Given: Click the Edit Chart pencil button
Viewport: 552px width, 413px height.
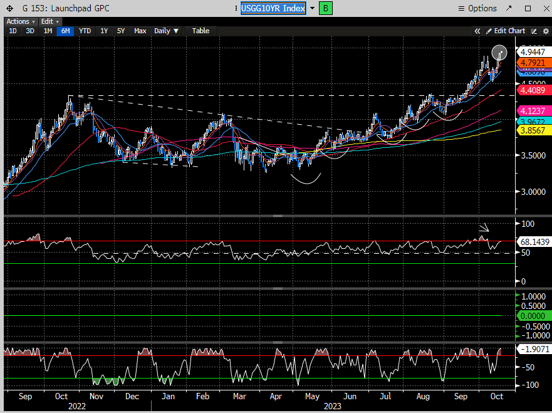Looking at the screenshot, I should (x=504, y=31).
